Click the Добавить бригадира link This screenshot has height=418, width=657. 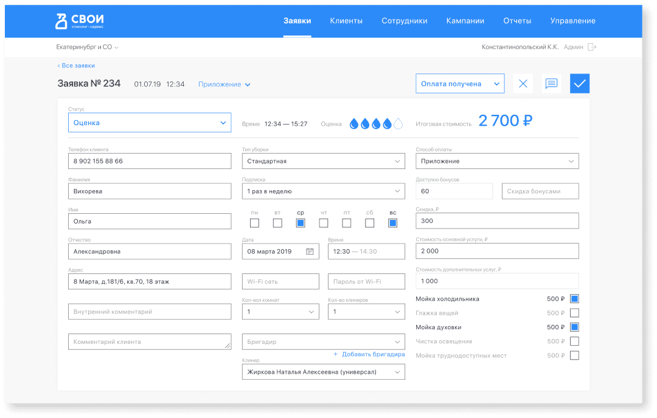(369, 354)
